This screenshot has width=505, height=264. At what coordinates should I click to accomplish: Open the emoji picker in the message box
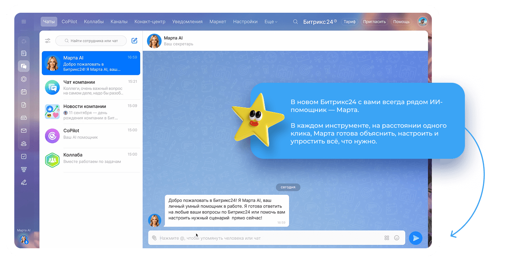click(x=397, y=238)
